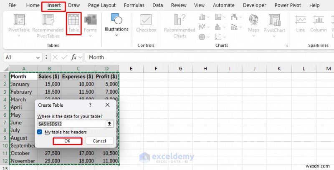The image size is (334, 170).
Task: Click the PivotTable icon in the ribbon
Action: (19, 20)
